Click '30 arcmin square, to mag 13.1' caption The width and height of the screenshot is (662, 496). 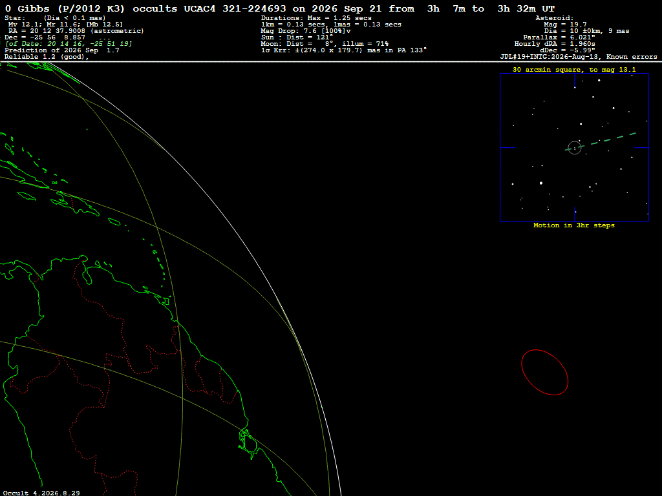click(574, 70)
